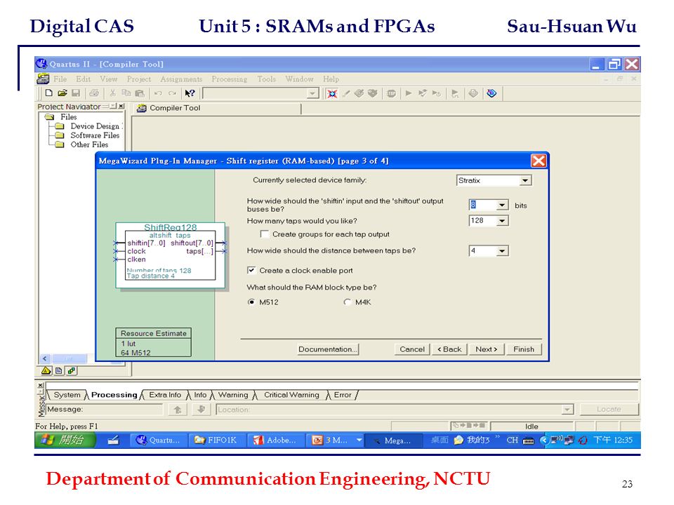The height and width of the screenshot is (505, 674).
Task: Click the Cancel button in MegaWizard
Action: 412,349
